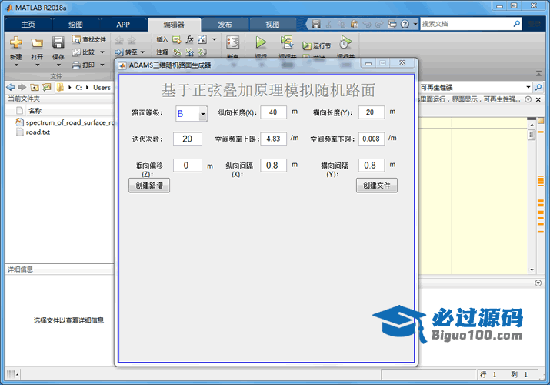Viewport: 550px width, 385px height.
Task: Expand the New (新建) dropdown arrow
Action: [x=16, y=65]
